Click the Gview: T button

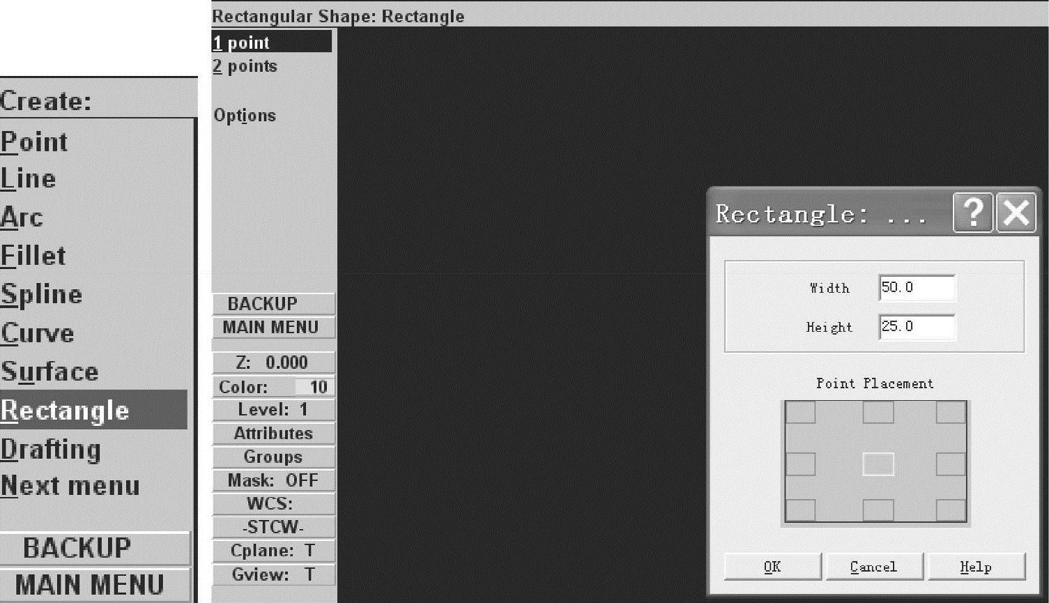[273, 575]
